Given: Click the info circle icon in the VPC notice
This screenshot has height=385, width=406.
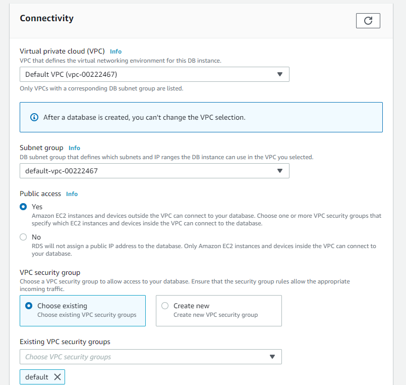Looking at the screenshot, I should click(34, 118).
